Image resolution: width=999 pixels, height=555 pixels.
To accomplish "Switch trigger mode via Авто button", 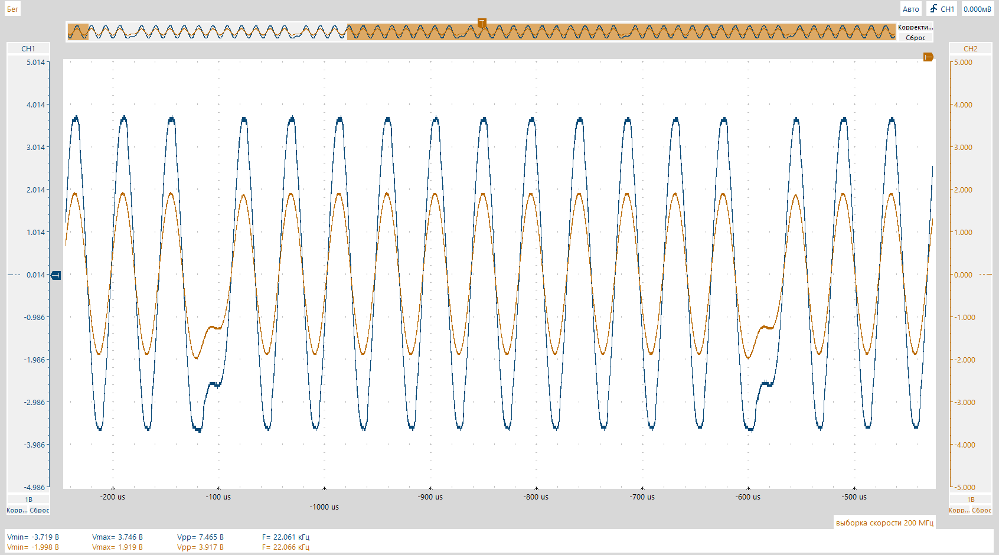I will tap(910, 9).
